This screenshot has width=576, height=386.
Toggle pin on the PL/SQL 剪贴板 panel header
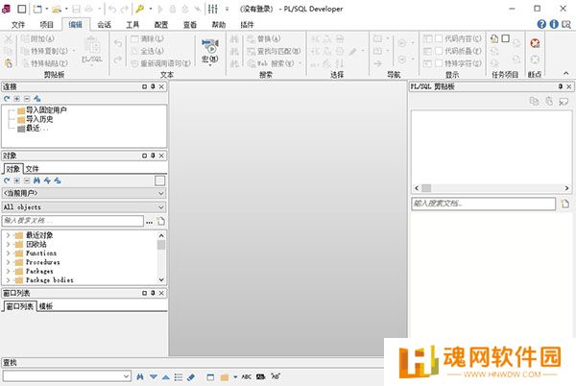point(561,86)
